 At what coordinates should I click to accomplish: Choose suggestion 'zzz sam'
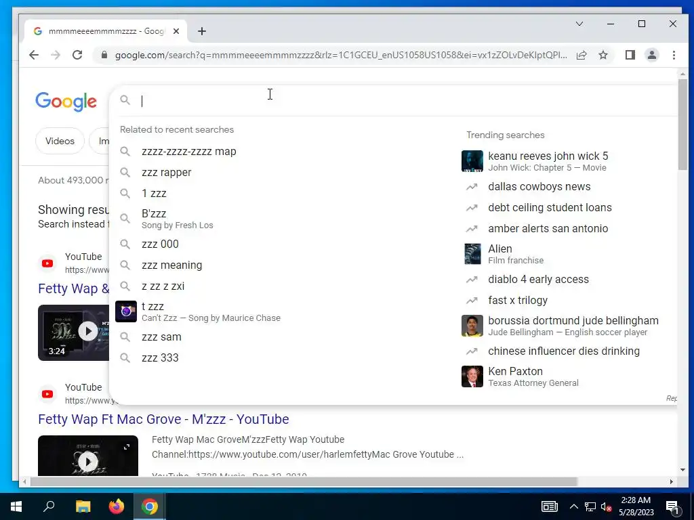pyautogui.click(x=161, y=337)
